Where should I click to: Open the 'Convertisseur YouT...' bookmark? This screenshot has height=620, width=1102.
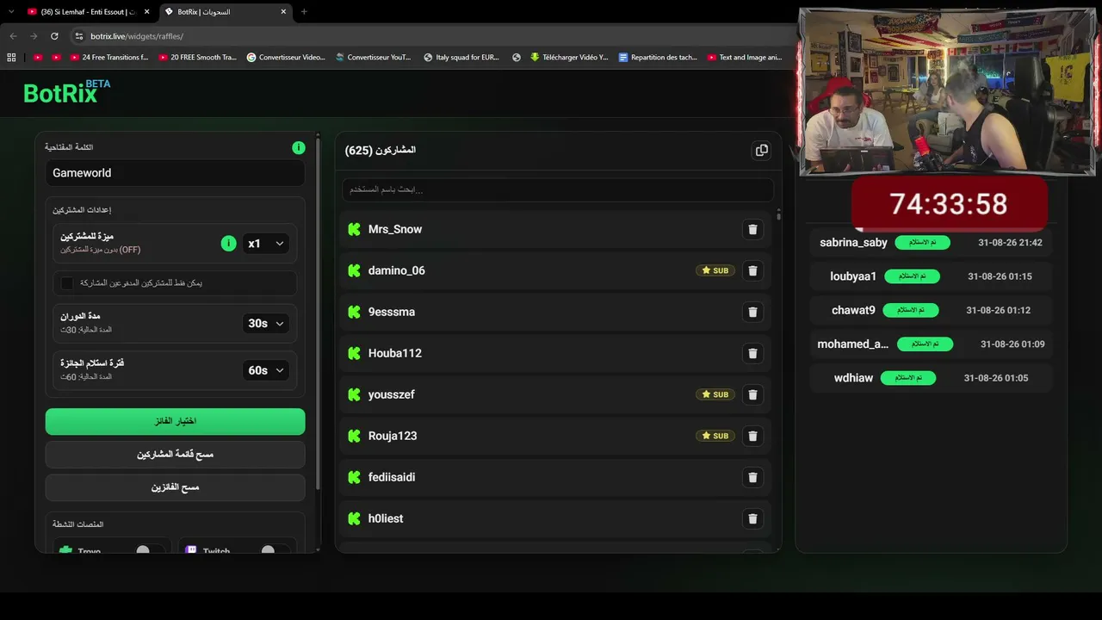click(x=373, y=58)
